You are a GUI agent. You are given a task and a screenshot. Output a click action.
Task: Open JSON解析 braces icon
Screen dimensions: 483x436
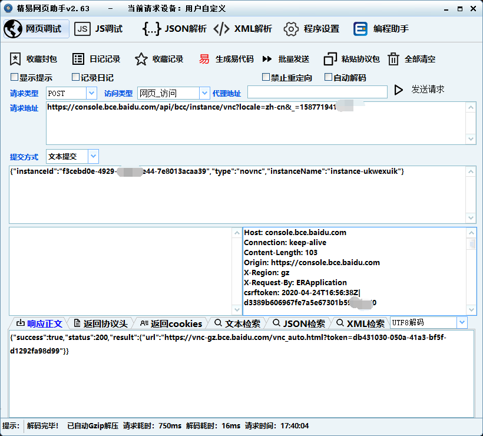[151, 29]
